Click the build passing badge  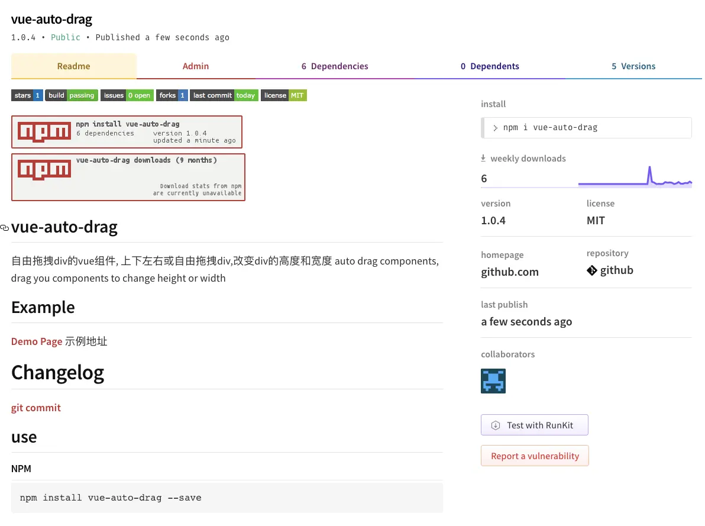click(72, 95)
